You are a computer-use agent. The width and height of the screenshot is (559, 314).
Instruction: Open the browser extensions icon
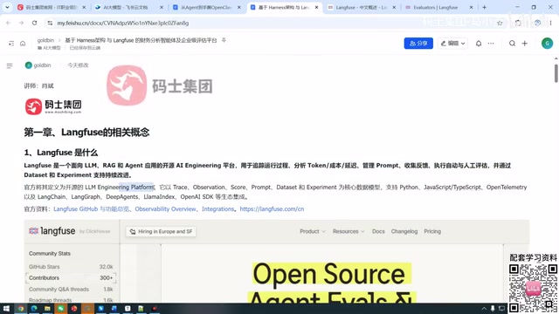518,23
